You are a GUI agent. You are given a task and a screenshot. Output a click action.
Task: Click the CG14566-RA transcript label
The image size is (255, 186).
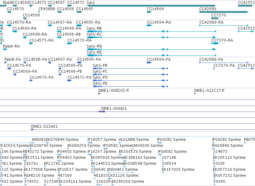pos(69,28)
